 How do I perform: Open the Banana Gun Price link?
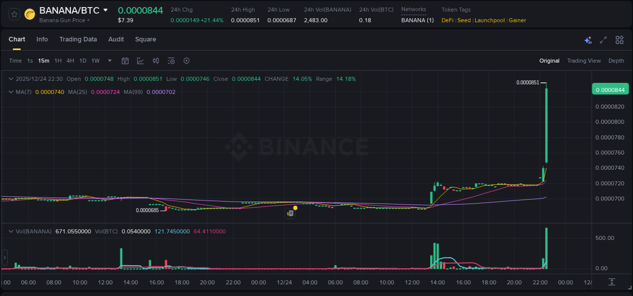(x=64, y=20)
